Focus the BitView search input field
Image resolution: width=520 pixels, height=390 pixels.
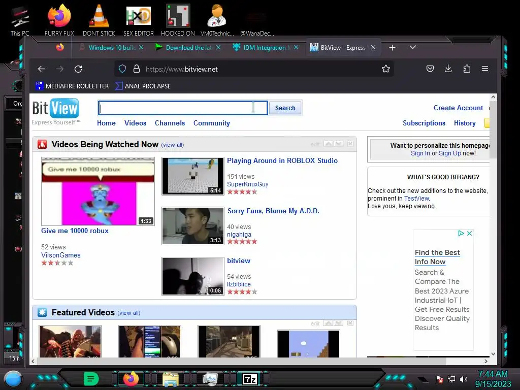pos(183,108)
